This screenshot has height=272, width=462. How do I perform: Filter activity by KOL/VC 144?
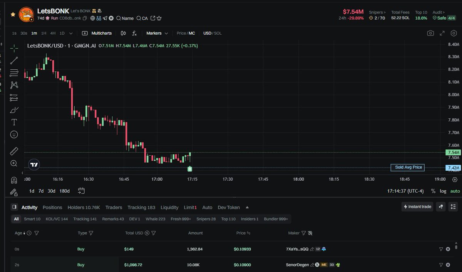tap(57, 219)
